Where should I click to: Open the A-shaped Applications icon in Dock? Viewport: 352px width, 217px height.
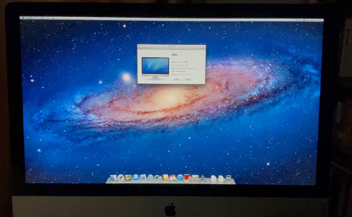pyautogui.click(x=203, y=178)
